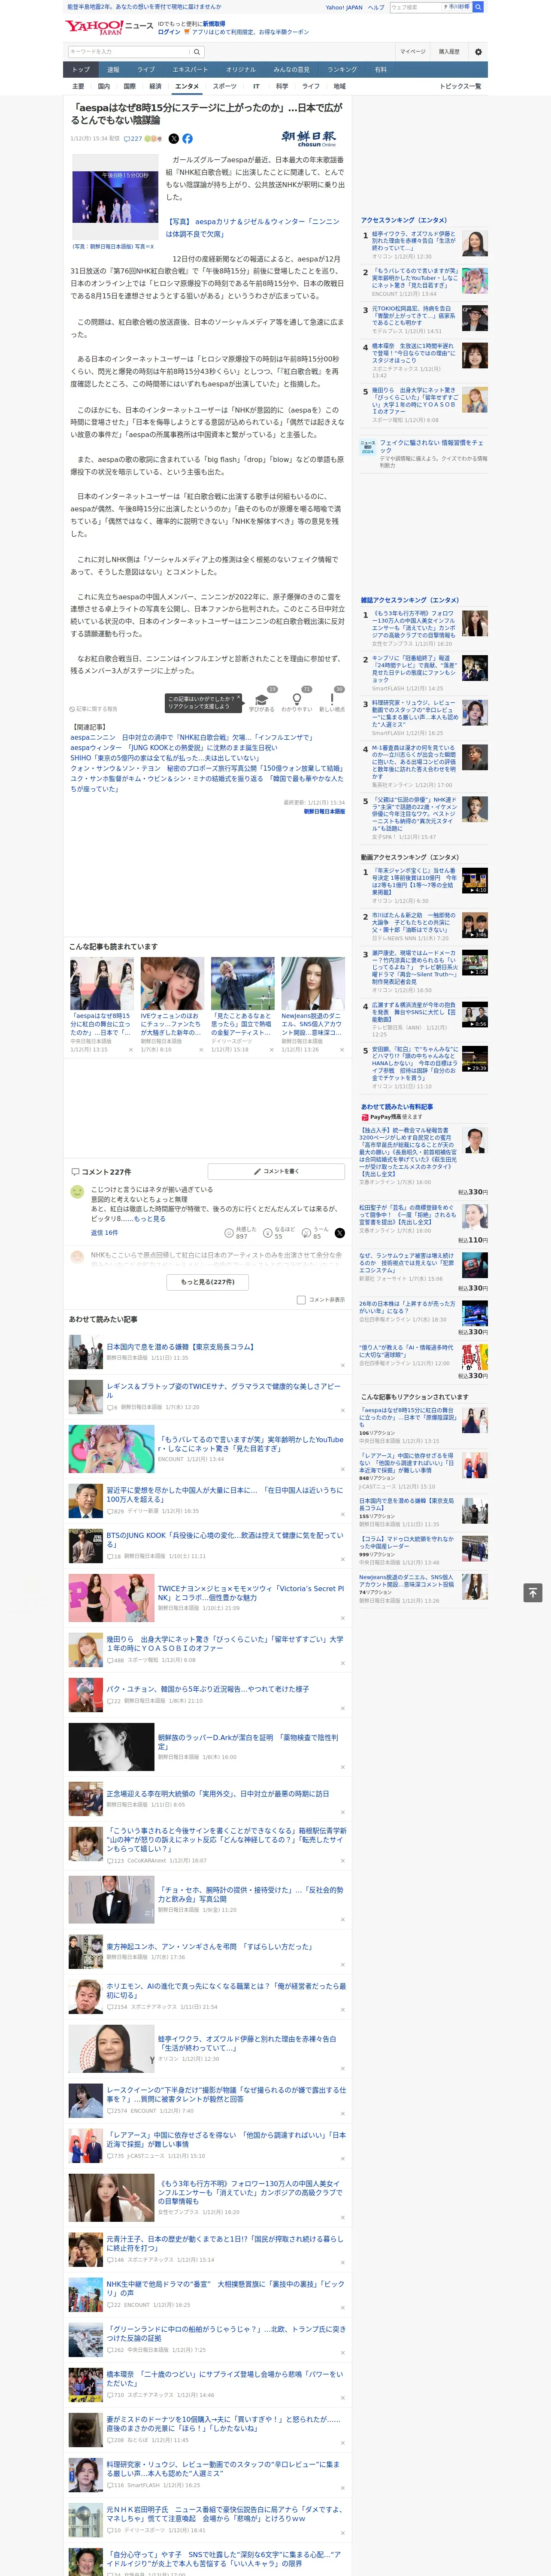Open トピックス一覧 link
The height and width of the screenshot is (2576, 551).
pos(460,86)
